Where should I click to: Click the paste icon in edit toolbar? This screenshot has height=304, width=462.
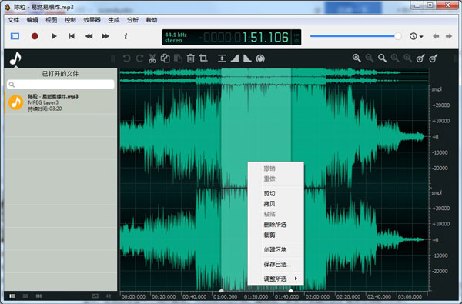click(x=178, y=58)
